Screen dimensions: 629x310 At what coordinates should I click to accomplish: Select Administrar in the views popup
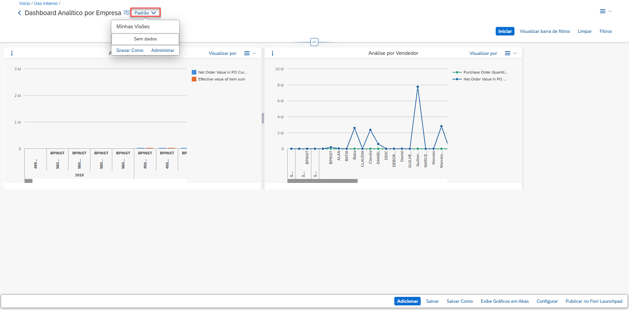pyautogui.click(x=163, y=50)
